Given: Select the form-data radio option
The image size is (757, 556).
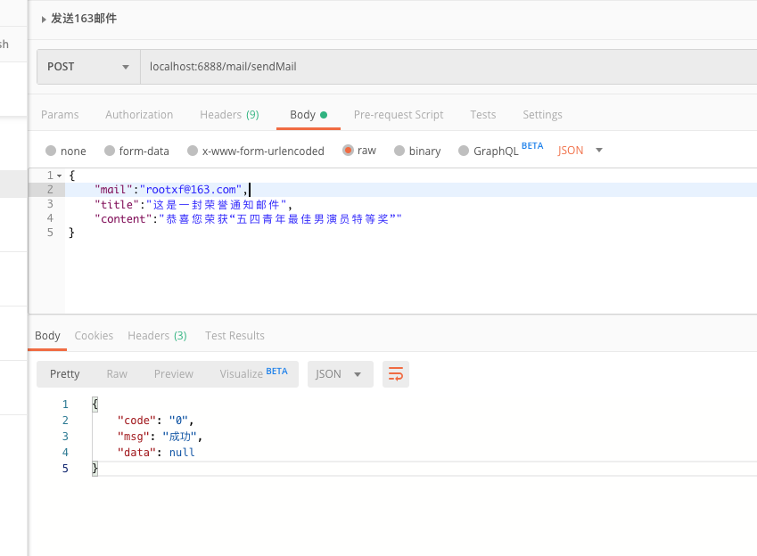Looking at the screenshot, I should click(110, 151).
